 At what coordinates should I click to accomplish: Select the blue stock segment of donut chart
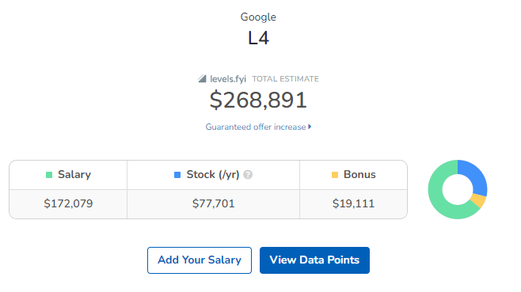point(476,176)
